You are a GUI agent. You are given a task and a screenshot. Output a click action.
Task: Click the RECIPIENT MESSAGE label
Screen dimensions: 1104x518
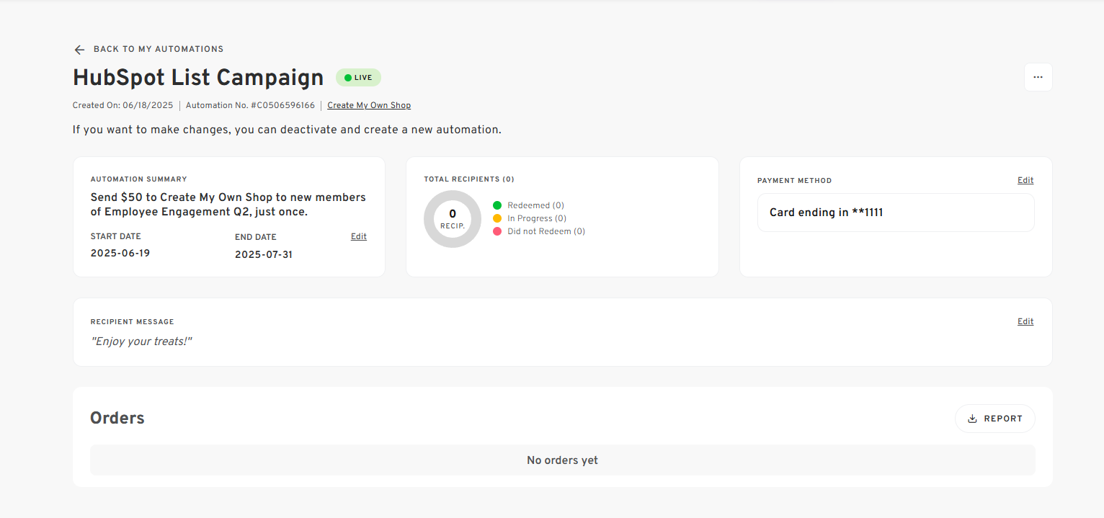pos(132,322)
